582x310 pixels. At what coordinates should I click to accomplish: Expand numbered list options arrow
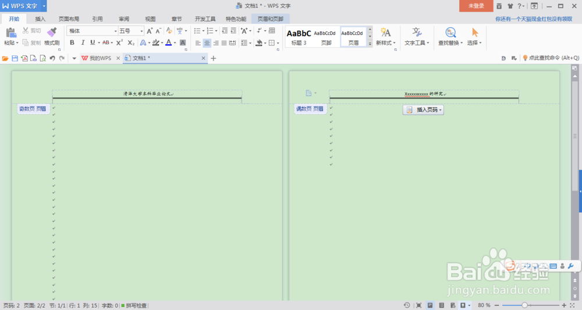216,31
